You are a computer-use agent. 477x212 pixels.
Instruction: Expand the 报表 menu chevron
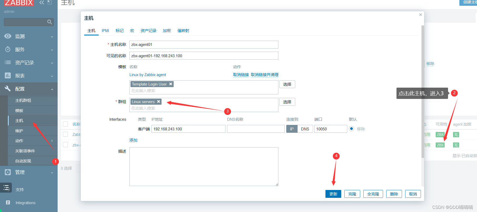pyautogui.click(x=52, y=76)
